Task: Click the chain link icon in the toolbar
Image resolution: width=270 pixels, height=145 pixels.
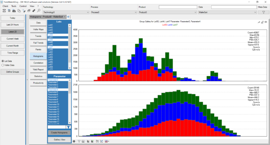Action: 34,11
